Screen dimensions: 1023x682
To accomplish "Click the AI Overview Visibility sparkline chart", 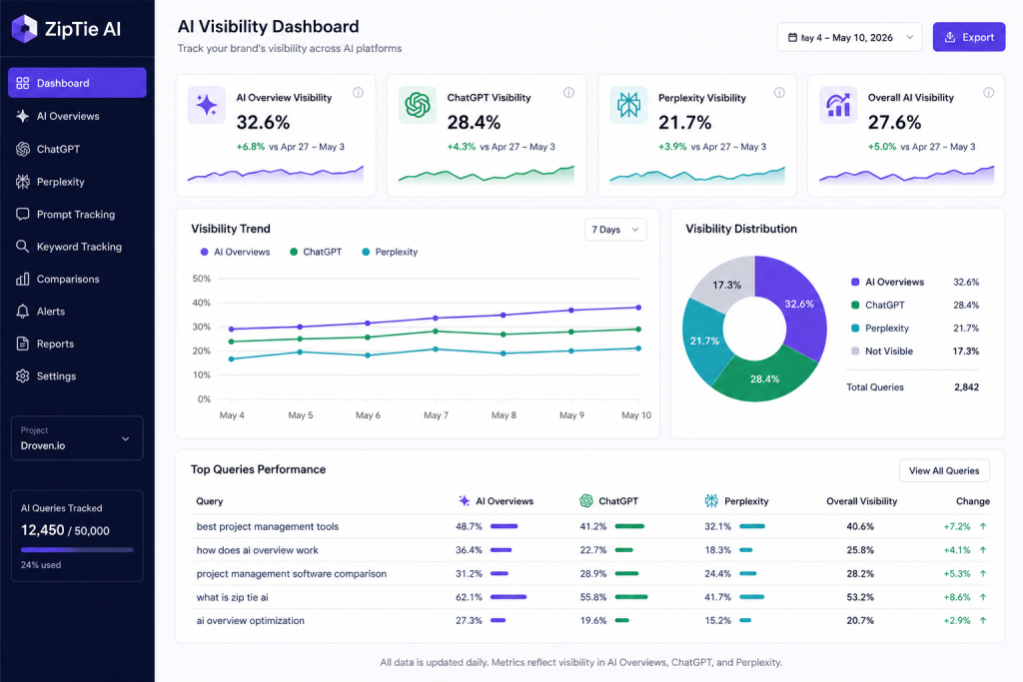I will [x=276, y=174].
